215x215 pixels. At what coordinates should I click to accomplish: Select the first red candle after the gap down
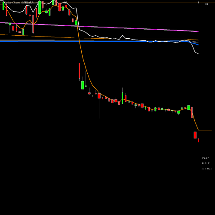(x=79, y=72)
